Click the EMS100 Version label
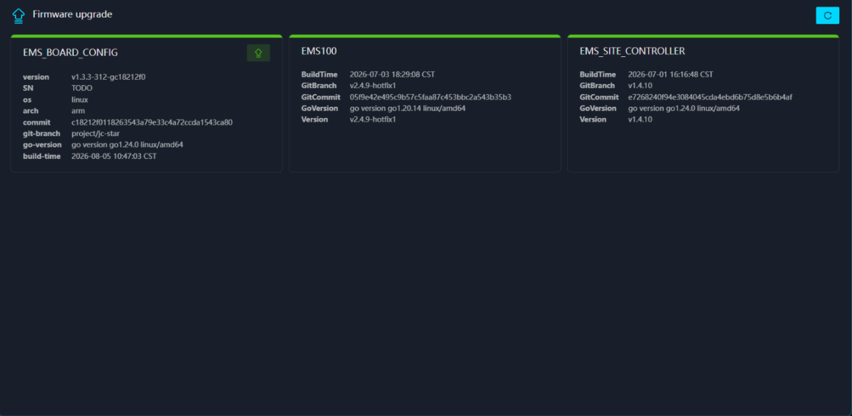The width and height of the screenshot is (852, 416). click(315, 119)
